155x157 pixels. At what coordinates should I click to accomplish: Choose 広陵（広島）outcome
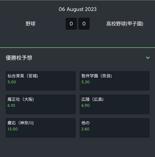115,104
